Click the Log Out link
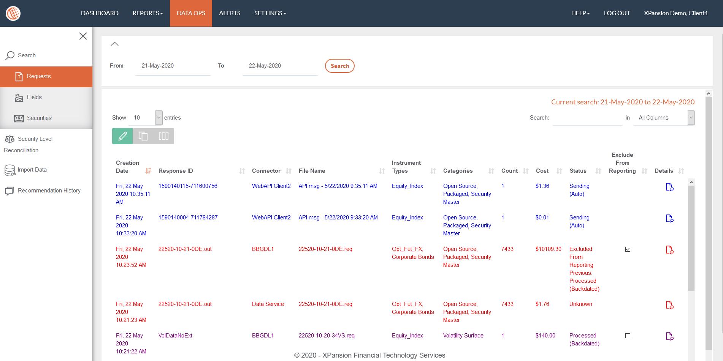Image resolution: width=723 pixels, height=361 pixels. click(617, 13)
